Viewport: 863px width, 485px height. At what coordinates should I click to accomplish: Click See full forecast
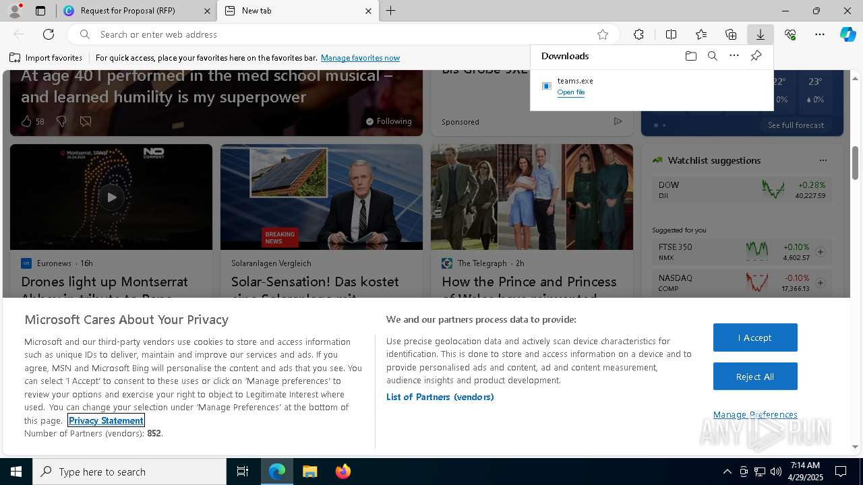pos(796,125)
